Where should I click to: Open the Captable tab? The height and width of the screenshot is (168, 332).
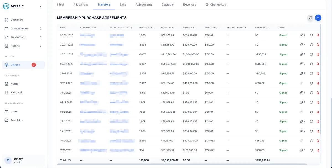(x=168, y=4)
